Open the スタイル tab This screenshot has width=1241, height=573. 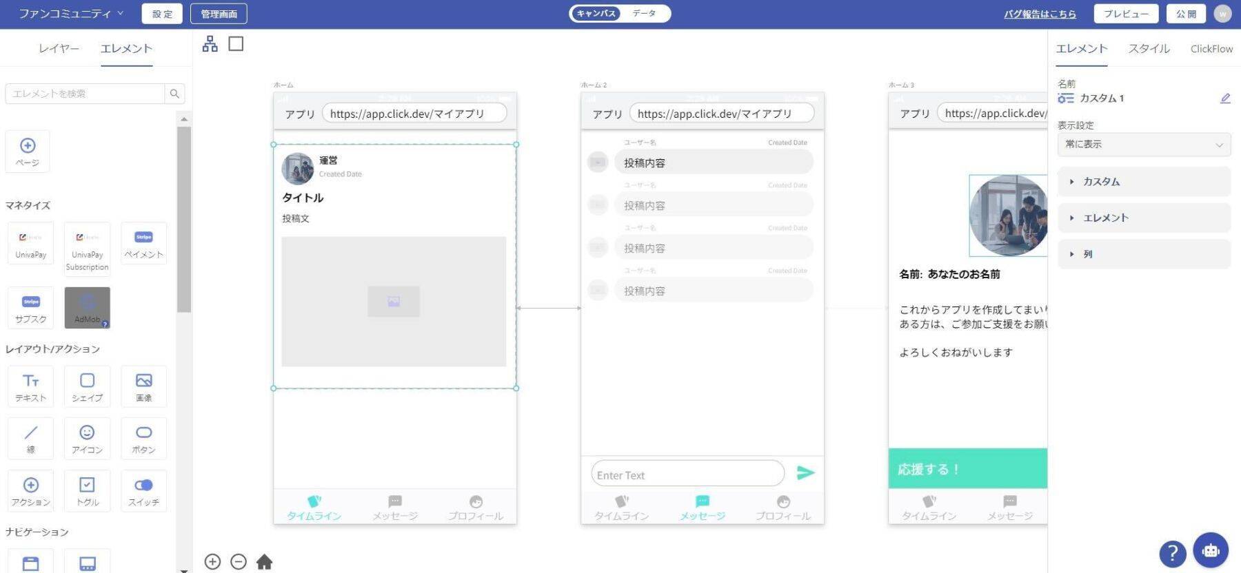point(1149,48)
